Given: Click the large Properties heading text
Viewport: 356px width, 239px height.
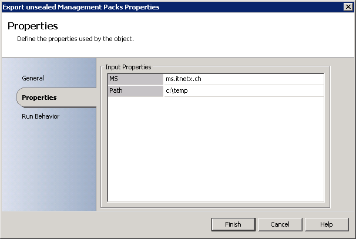Looking at the screenshot, I should click(x=33, y=26).
